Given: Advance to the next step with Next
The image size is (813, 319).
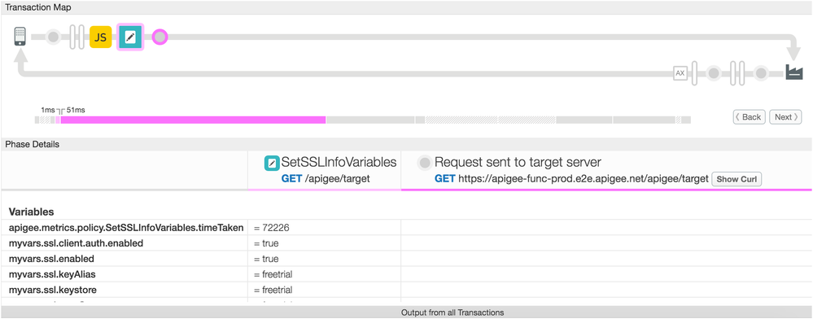Looking at the screenshot, I should (x=785, y=116).
